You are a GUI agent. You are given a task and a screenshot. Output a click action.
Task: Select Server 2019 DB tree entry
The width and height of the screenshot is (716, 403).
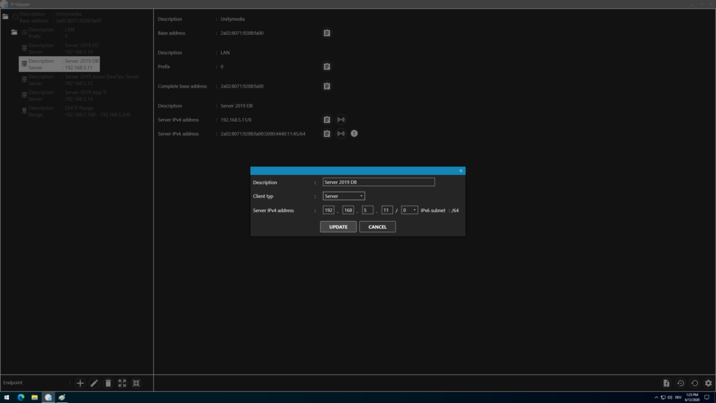point(59,64)
